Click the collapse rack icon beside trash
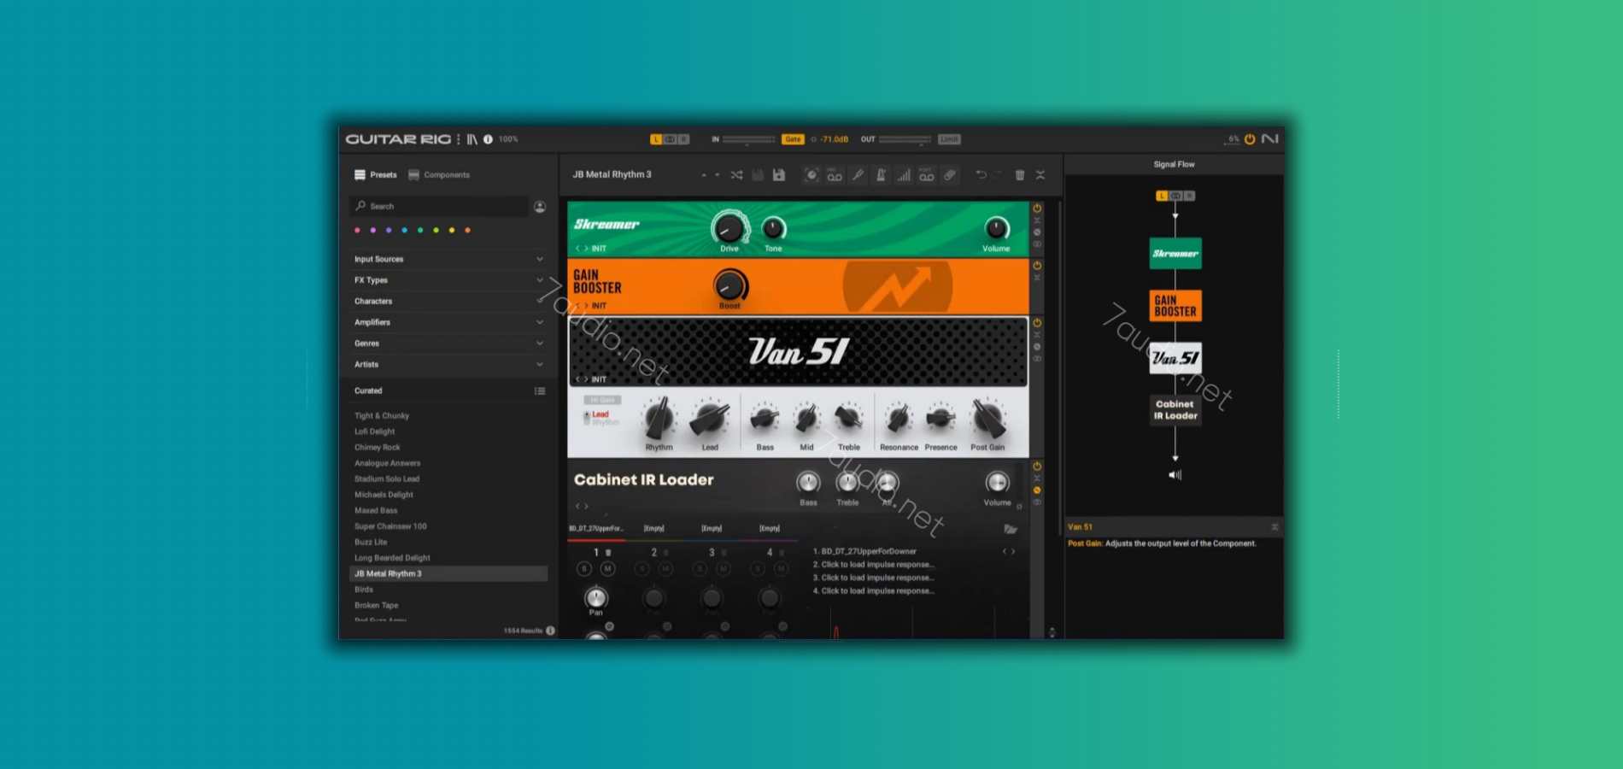Image resolution: width=1623 pixels, height=769 pixels. coord(1040,175)
